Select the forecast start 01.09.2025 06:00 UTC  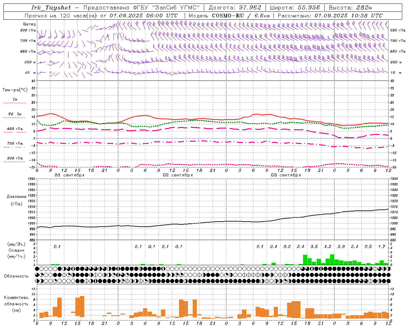click(144, 16)
